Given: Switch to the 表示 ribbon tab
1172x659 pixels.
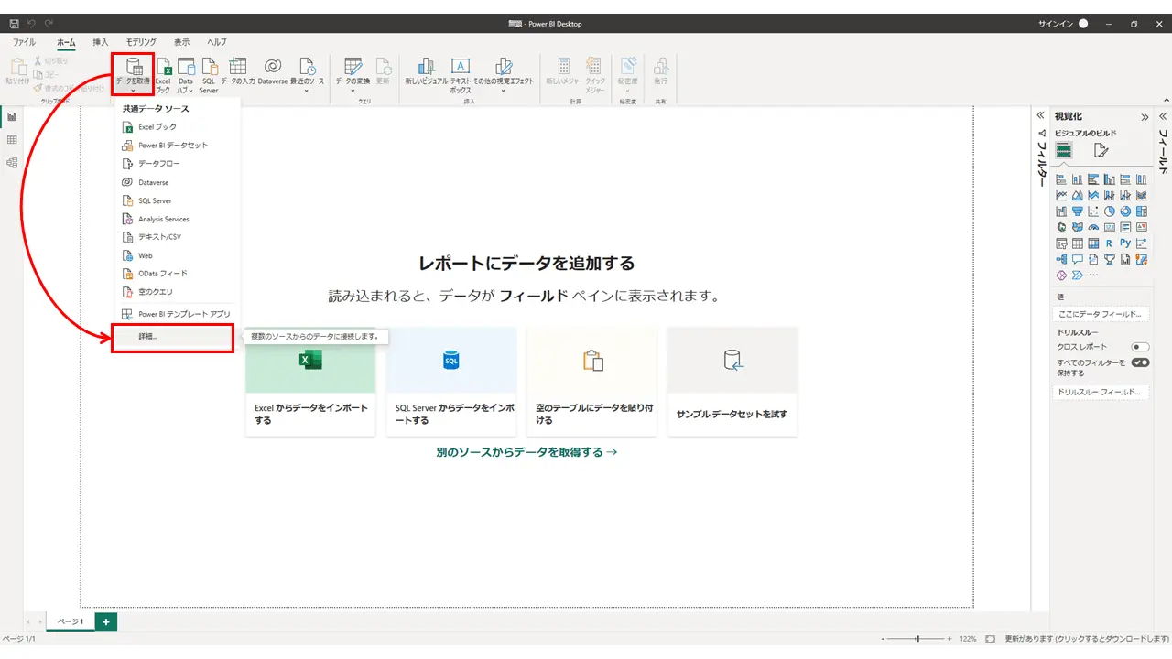Looking at the screenshot, I should (182, 42).
